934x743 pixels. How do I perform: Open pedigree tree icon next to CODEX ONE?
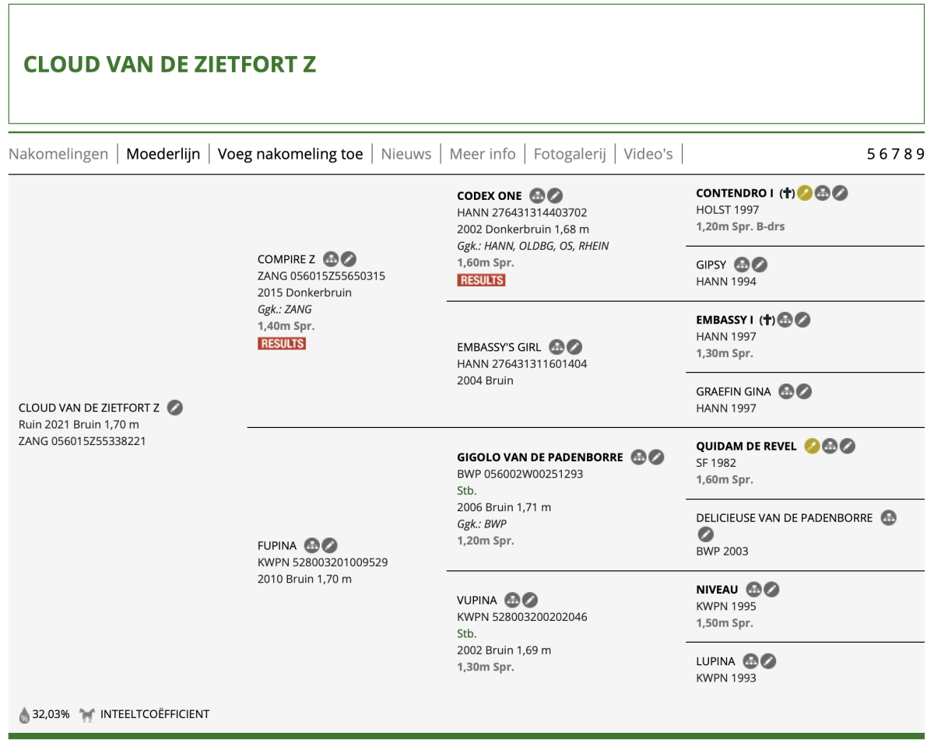(x=537, y=195)
